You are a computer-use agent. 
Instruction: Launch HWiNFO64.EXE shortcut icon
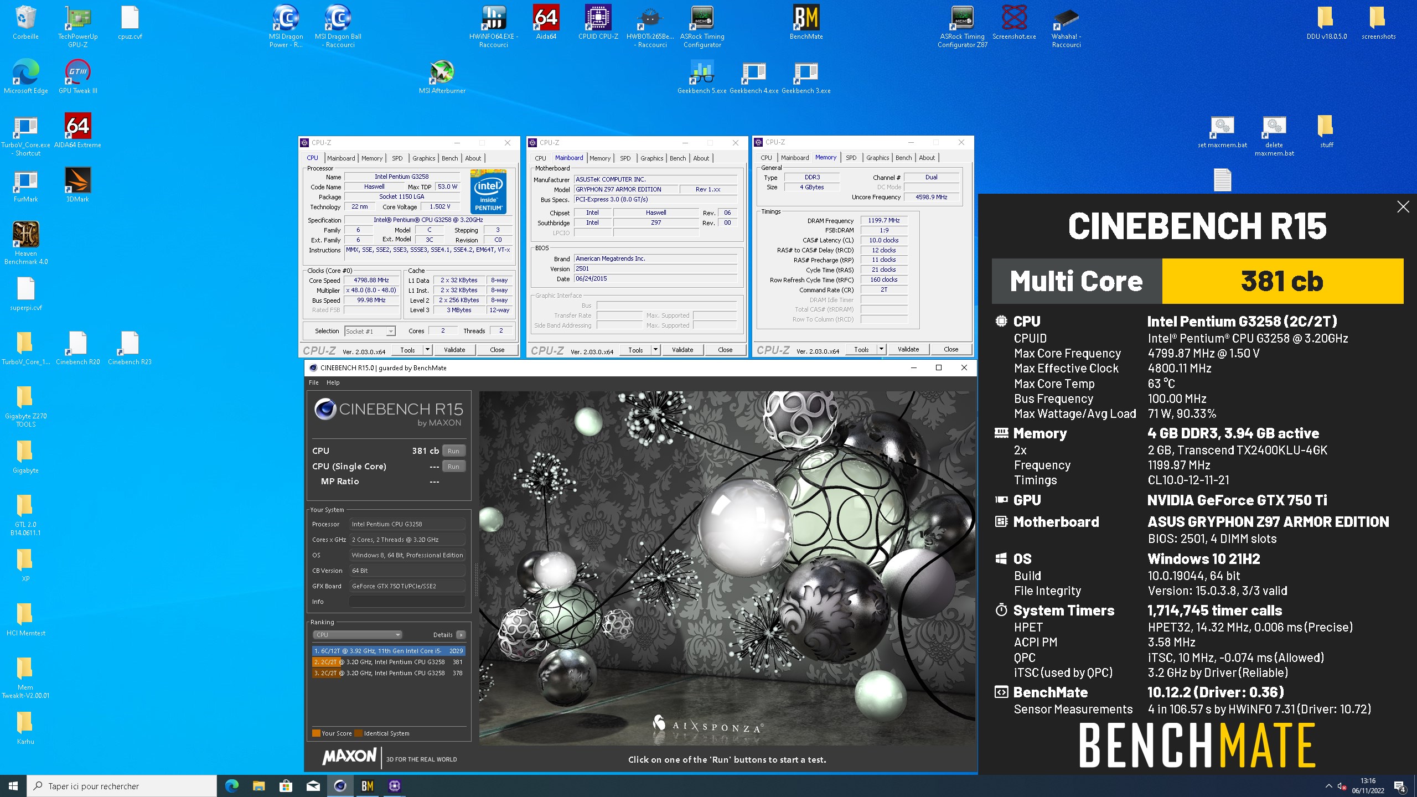493,26
